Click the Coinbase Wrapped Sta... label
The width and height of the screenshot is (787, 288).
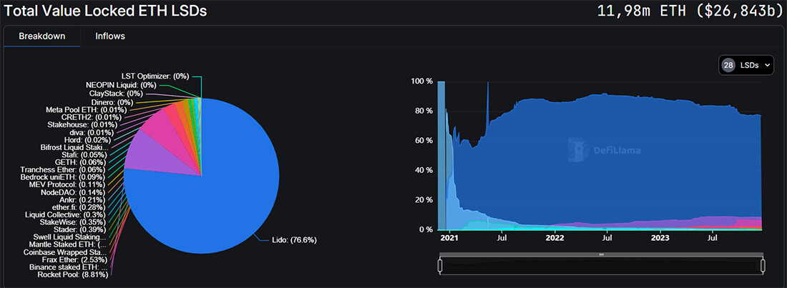point(65,252)
